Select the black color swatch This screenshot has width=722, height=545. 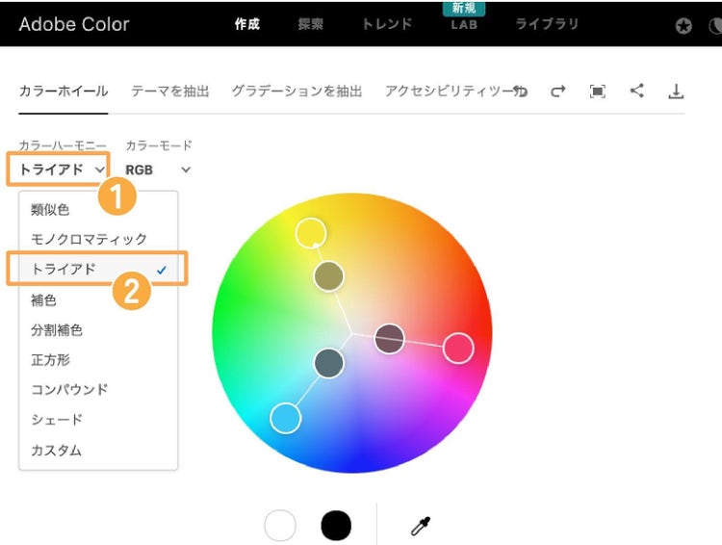pyautogui.click(x=336, y=526)
